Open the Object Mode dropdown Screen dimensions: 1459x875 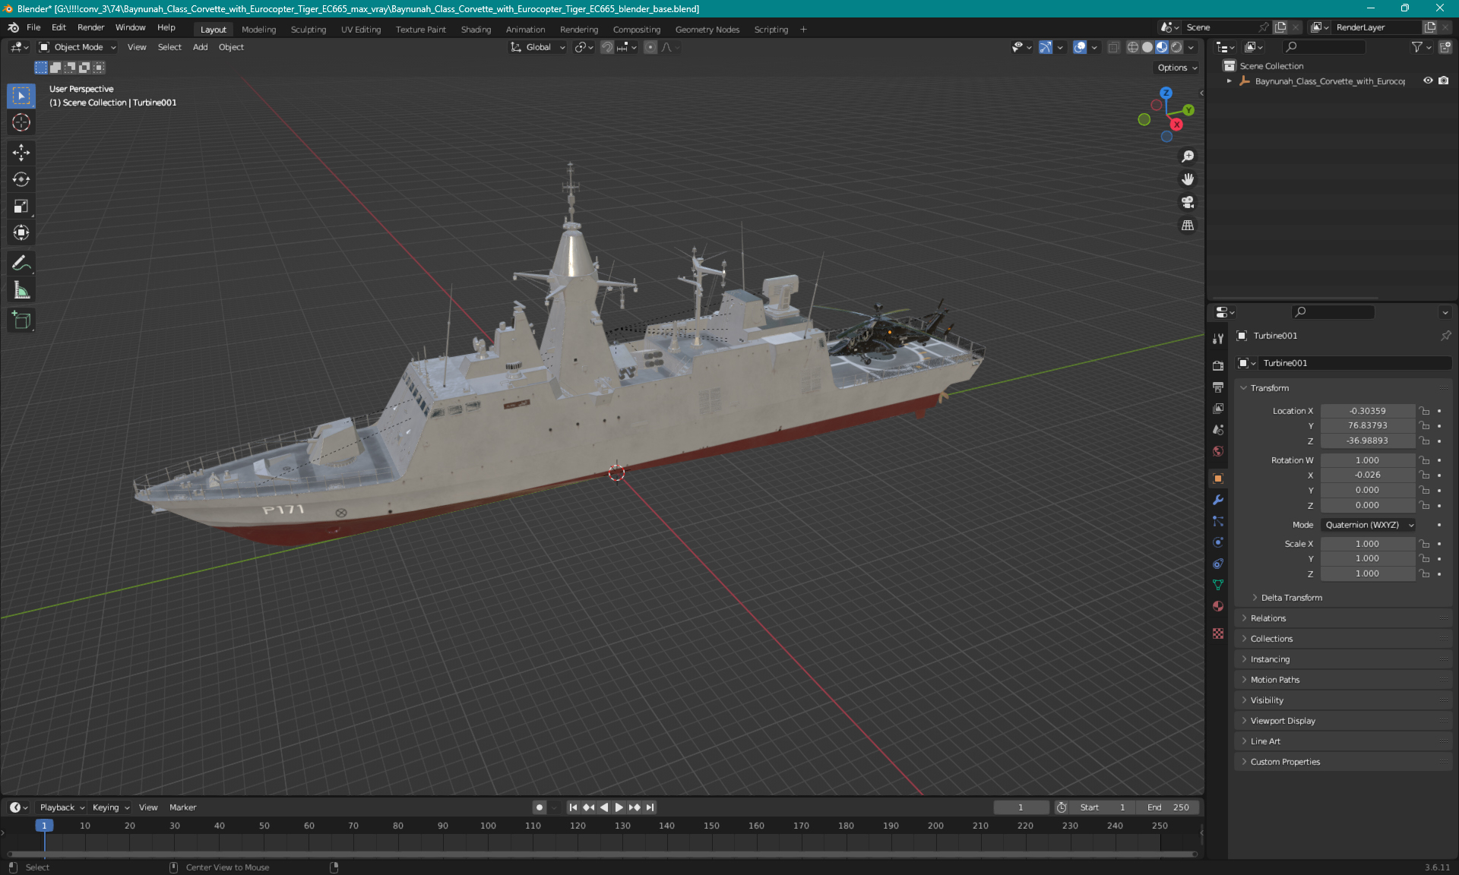pos(78,47)
